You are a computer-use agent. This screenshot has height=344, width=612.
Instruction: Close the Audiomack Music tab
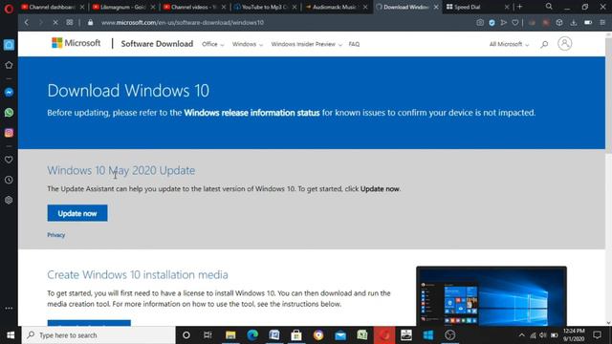pyautogui.click(x=365, y=7)
